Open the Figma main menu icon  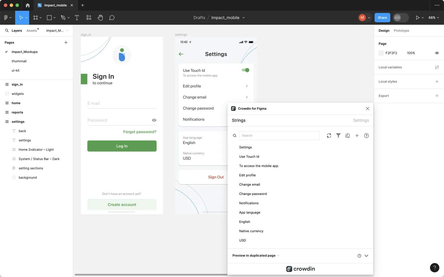point(6,18)
